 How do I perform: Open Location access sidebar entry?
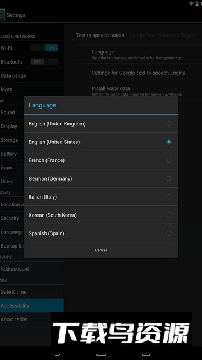pyautogui.click(x=12, y=204)
